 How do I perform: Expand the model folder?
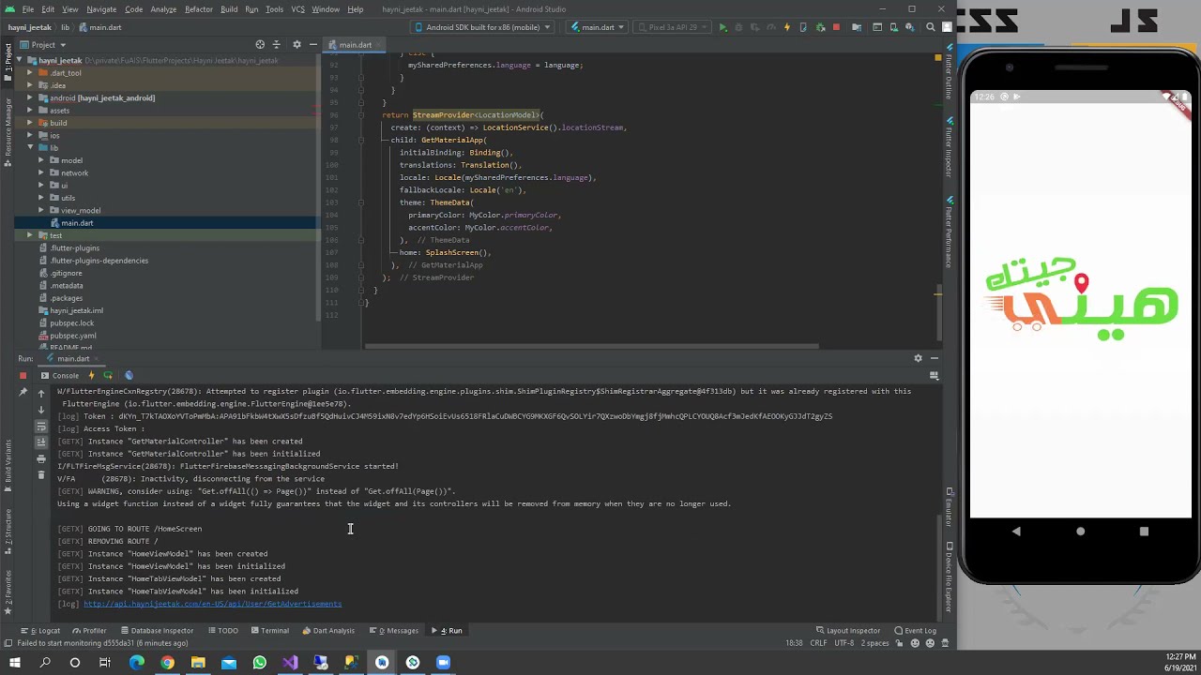[x=41, y=160]
